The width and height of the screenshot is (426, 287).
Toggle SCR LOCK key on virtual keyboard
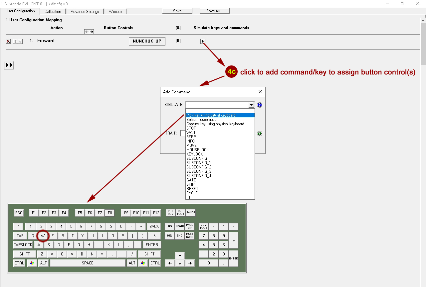[x=180, y=213]
